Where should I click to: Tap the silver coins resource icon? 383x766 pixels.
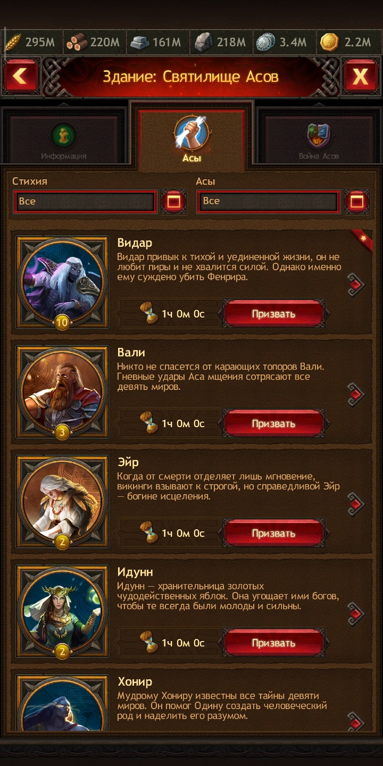tap(265, 42)
